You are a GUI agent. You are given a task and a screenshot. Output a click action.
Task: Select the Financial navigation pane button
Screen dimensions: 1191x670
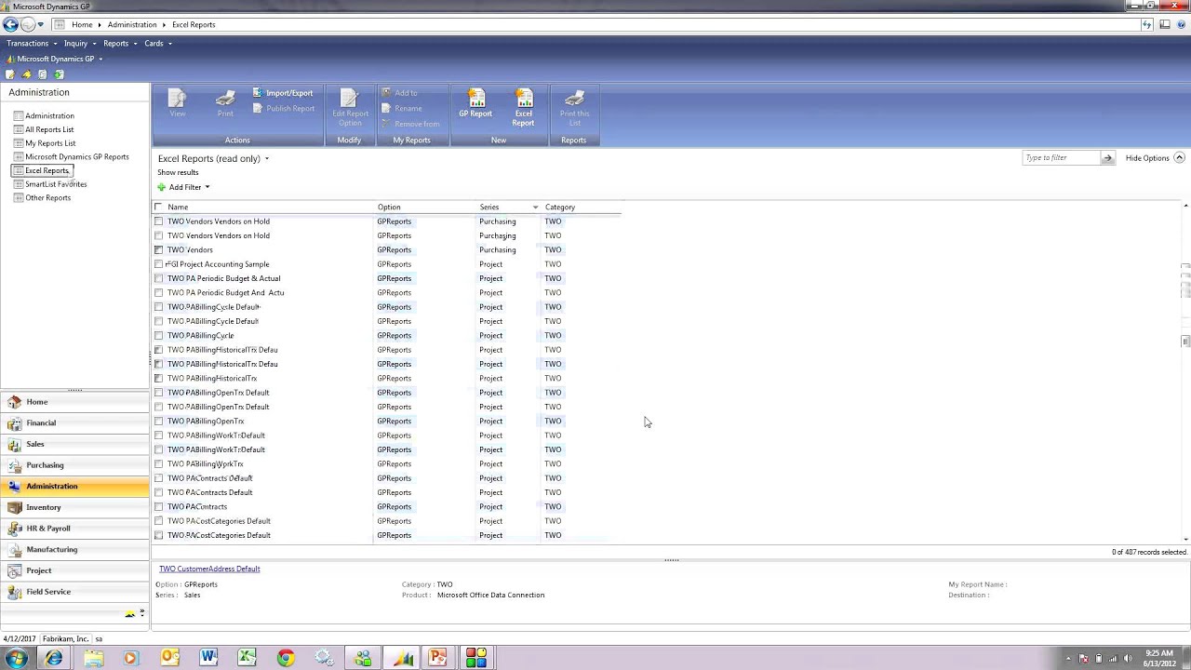74,422
